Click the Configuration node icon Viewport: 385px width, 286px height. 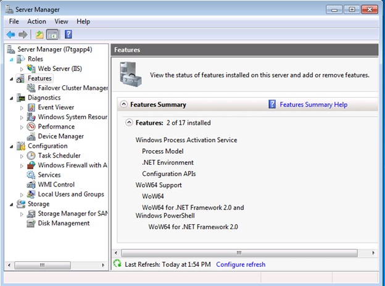click(x=21, y=146)
